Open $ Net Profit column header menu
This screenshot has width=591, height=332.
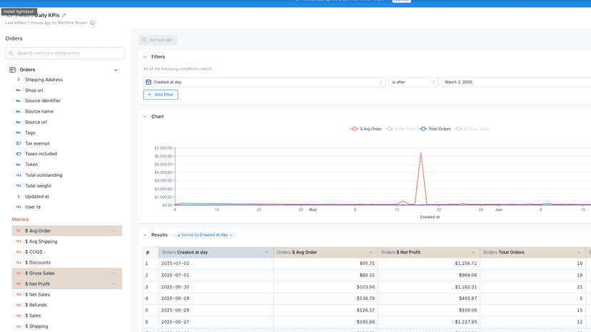click(x=473, y=253)
